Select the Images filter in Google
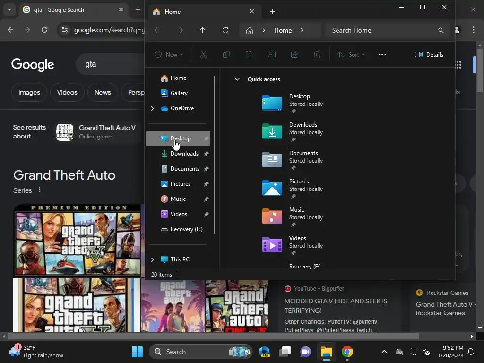484x363 pixels. click(29, 92)
